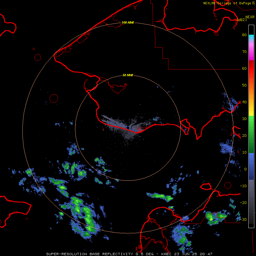This screenshot has height=256, width=256.
Task: Click the 0 dBZ scale value
Action: click(245, 169)
